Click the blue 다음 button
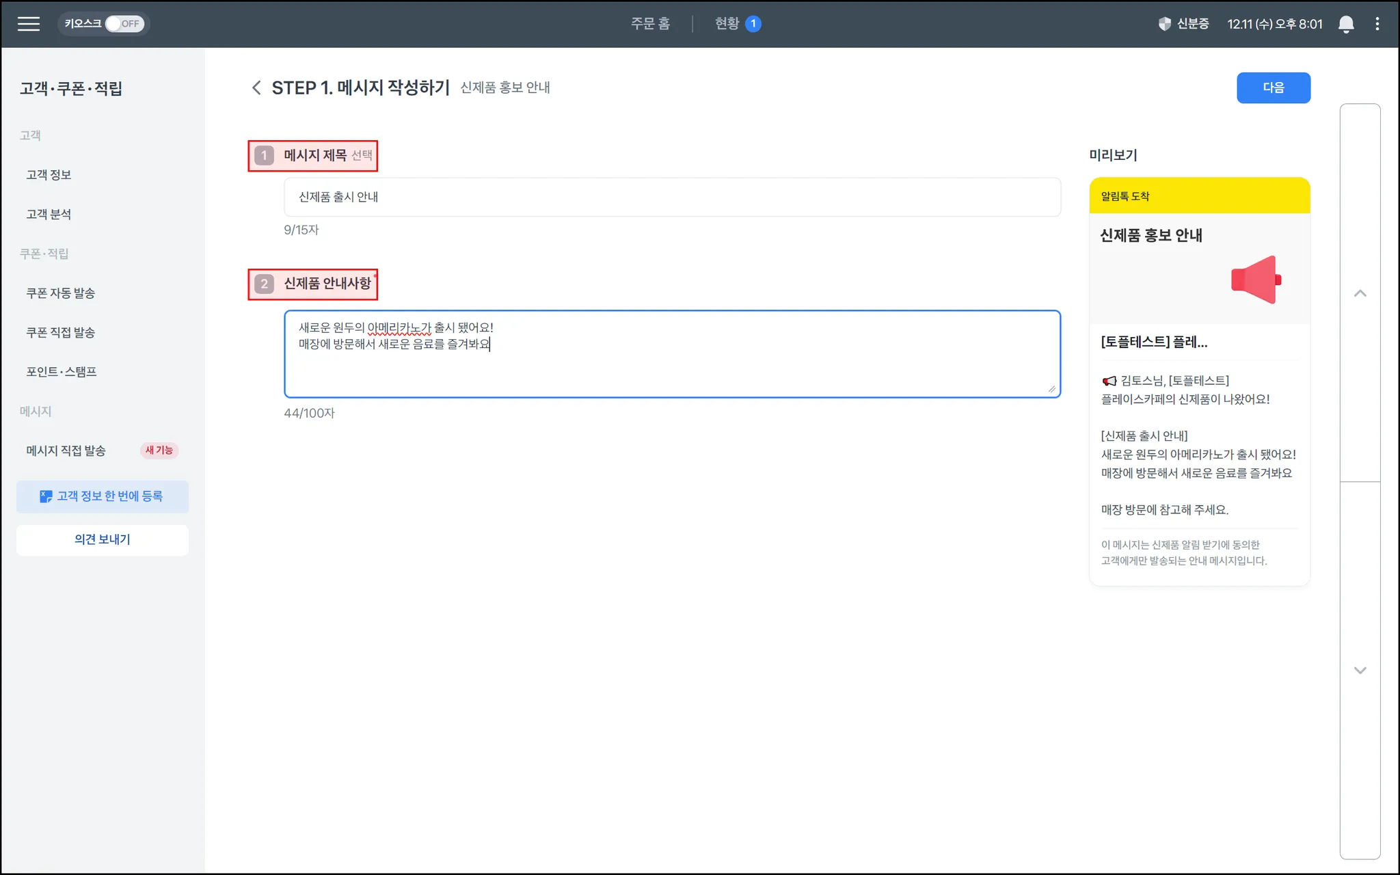 1273,87
